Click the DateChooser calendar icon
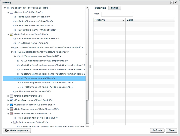Image resolution: width=180 pixels, height=136 pixels. tap(11, 109)
